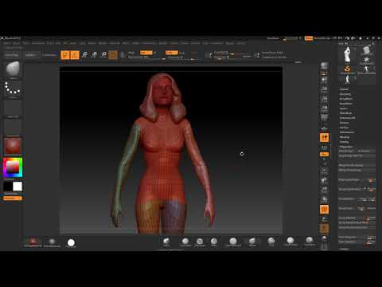Viewport: 382px width, 287px height.
Task: Select the PolyMesh3D star tool thumbnail
Action: [x=366, y=60]
